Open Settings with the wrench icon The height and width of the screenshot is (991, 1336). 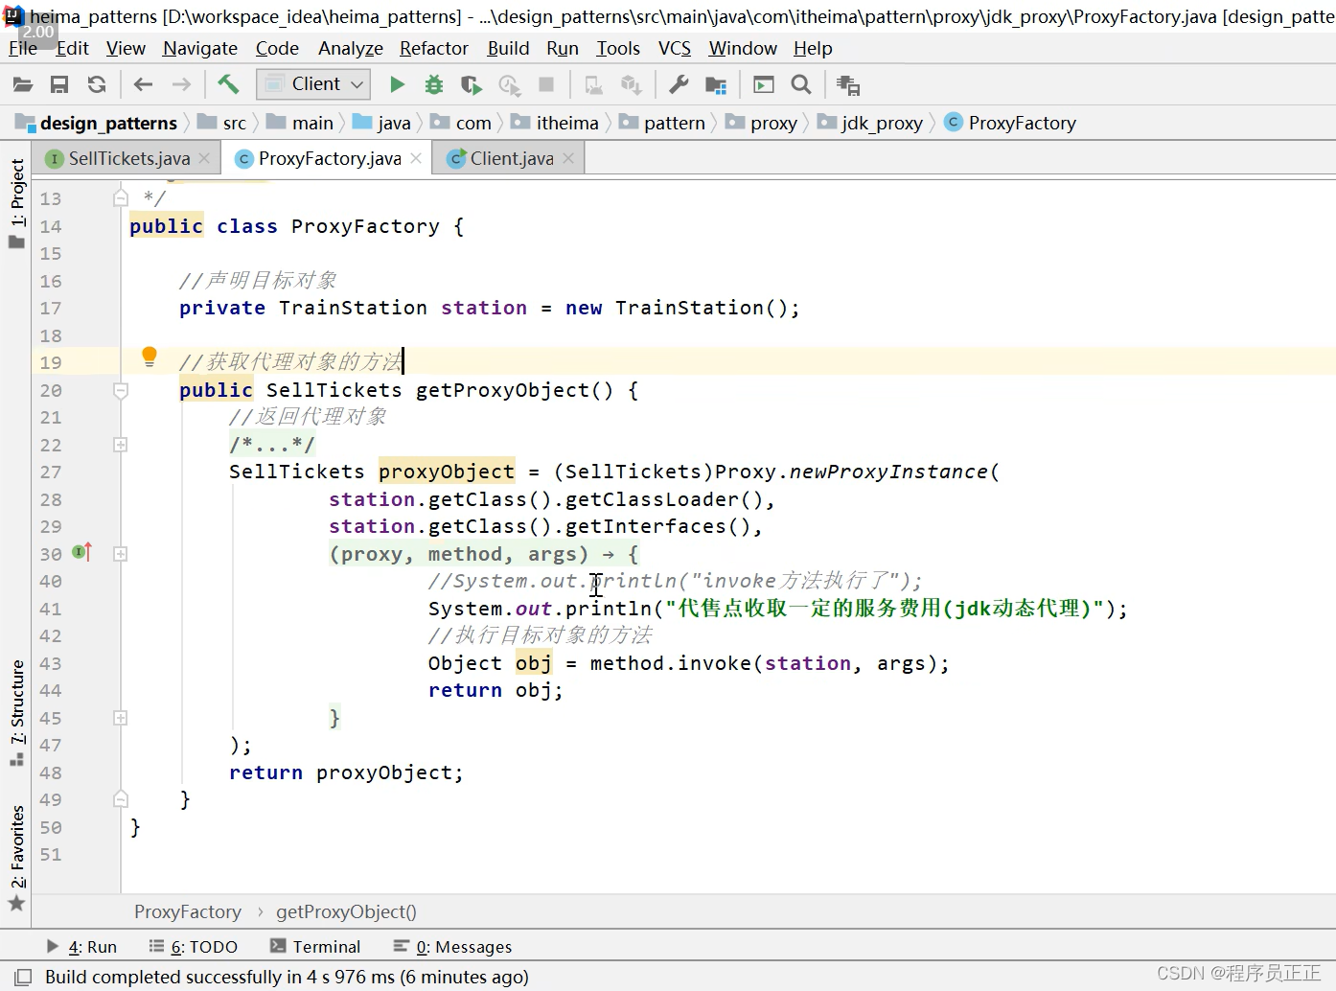pos(679,84)
